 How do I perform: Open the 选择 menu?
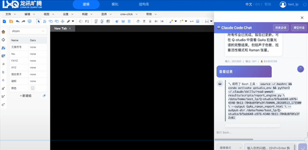(106, 14)
